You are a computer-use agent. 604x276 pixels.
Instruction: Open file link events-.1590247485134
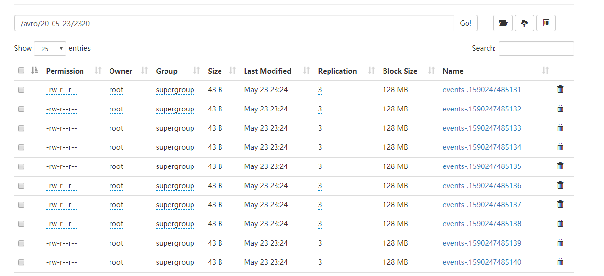click(482, 147)
